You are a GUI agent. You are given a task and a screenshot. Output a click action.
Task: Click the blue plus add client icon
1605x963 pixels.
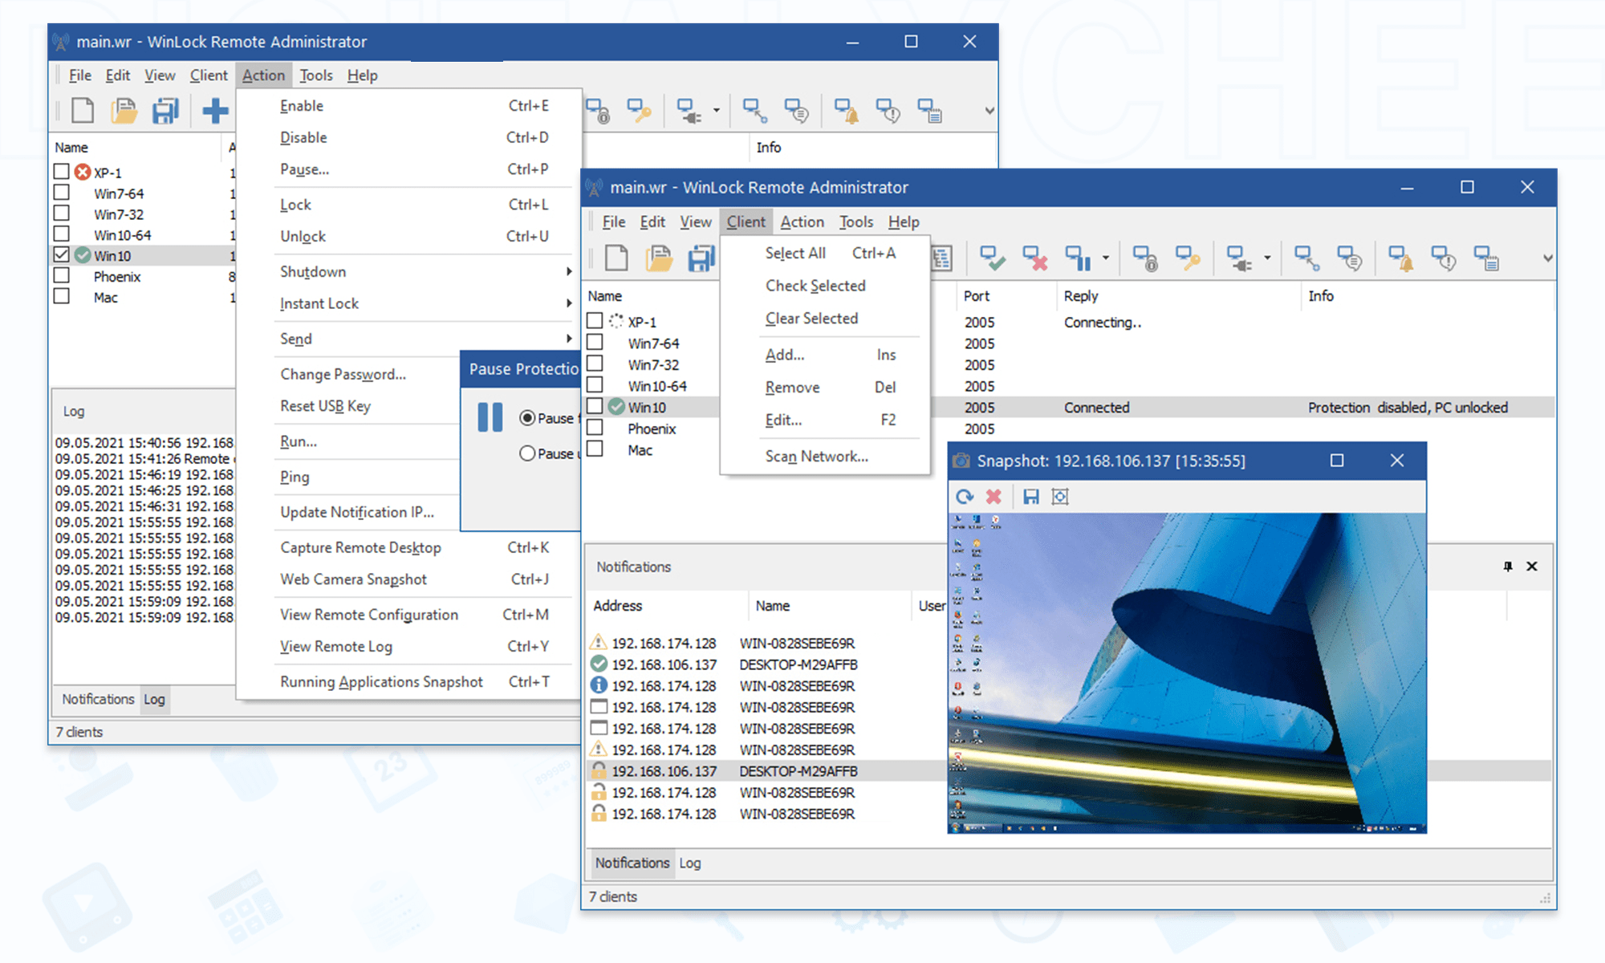coord(214,111)
